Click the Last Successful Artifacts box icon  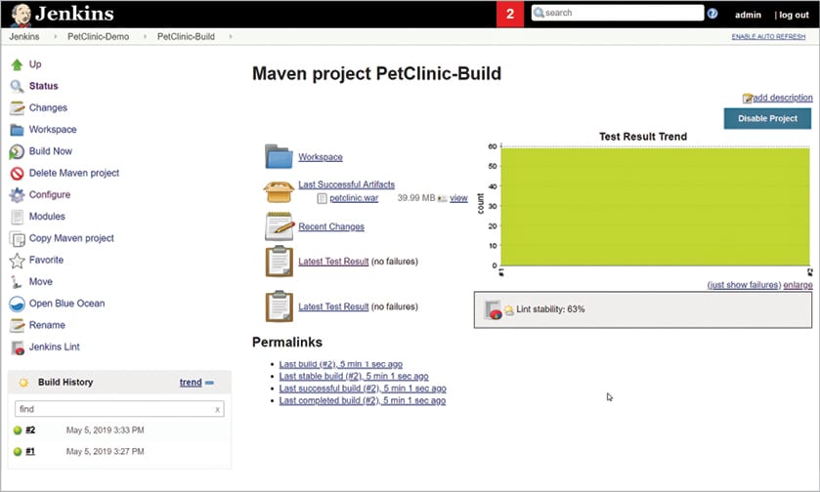279,191
